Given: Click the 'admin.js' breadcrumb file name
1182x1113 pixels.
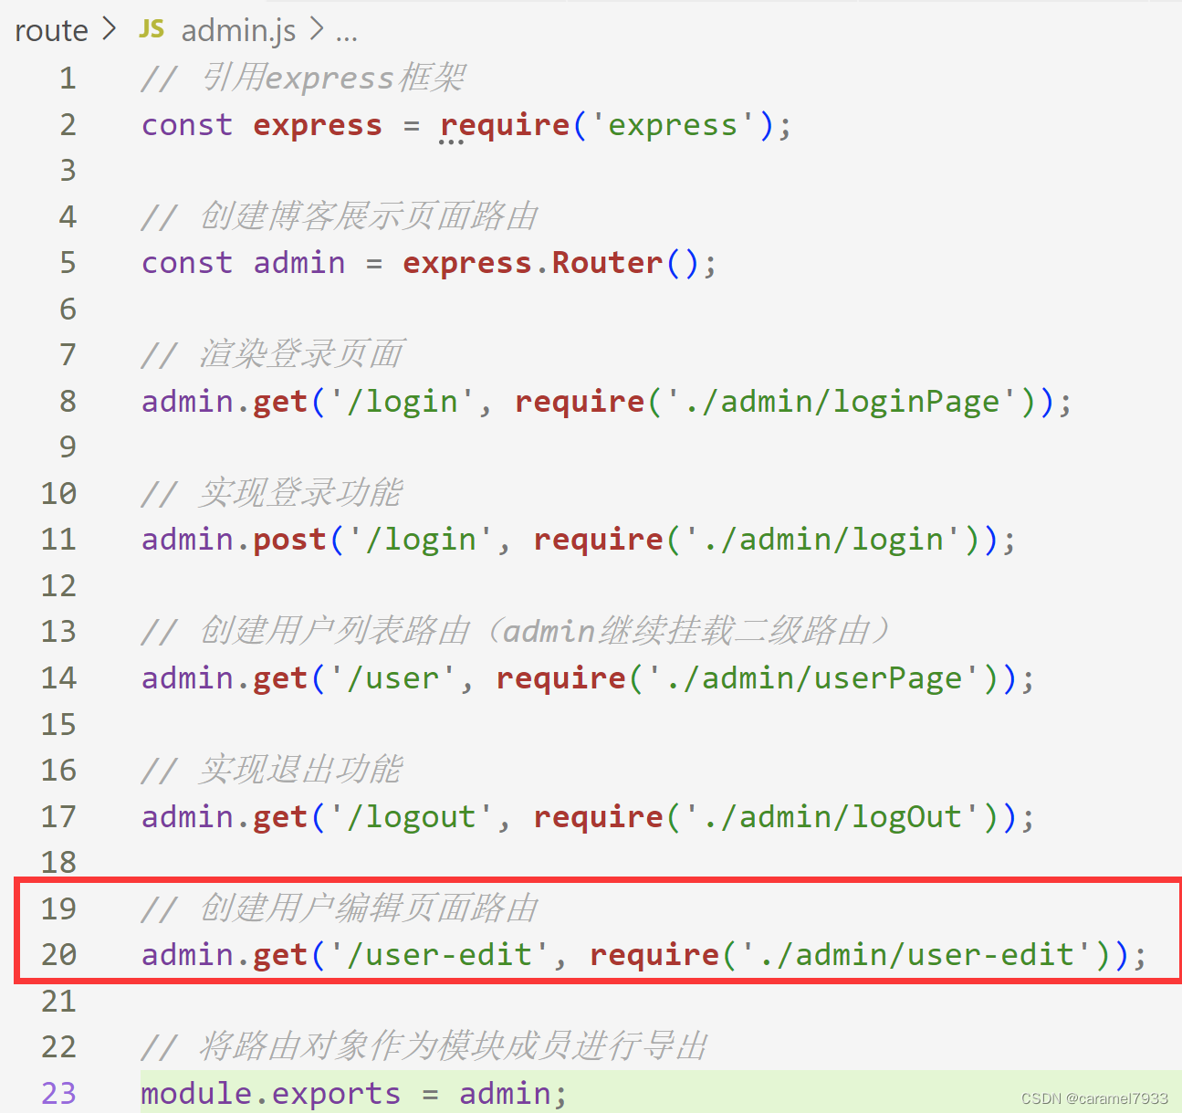Looking at the screenshot, I should 238,31.
